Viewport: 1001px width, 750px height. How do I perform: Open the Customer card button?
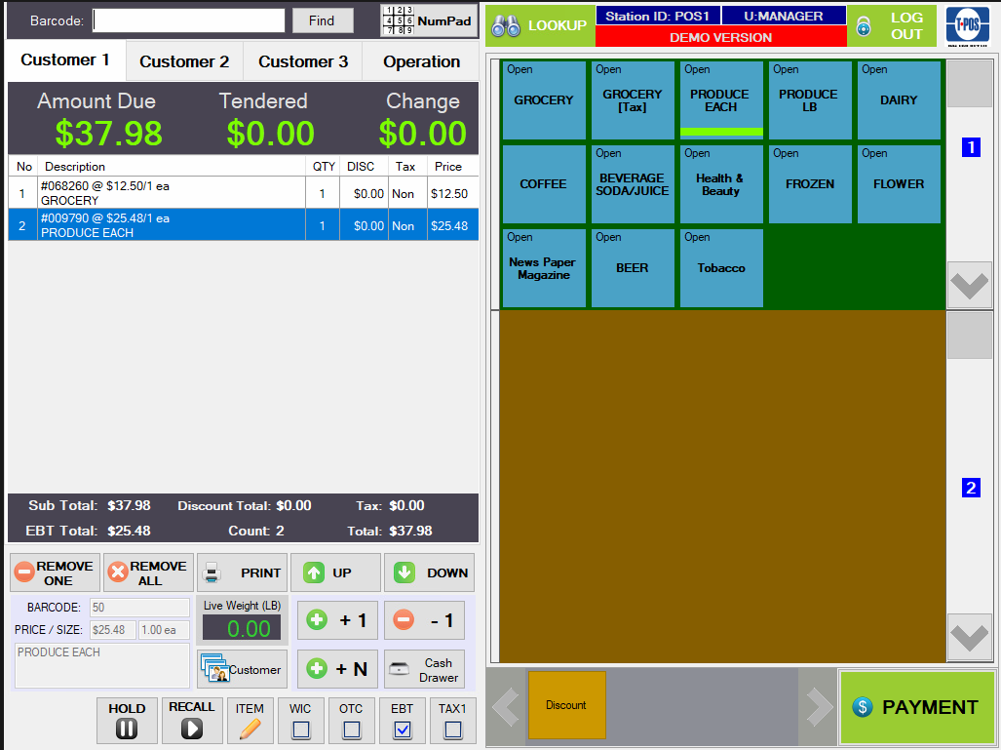pyautogui.click(x=242, y=669)
